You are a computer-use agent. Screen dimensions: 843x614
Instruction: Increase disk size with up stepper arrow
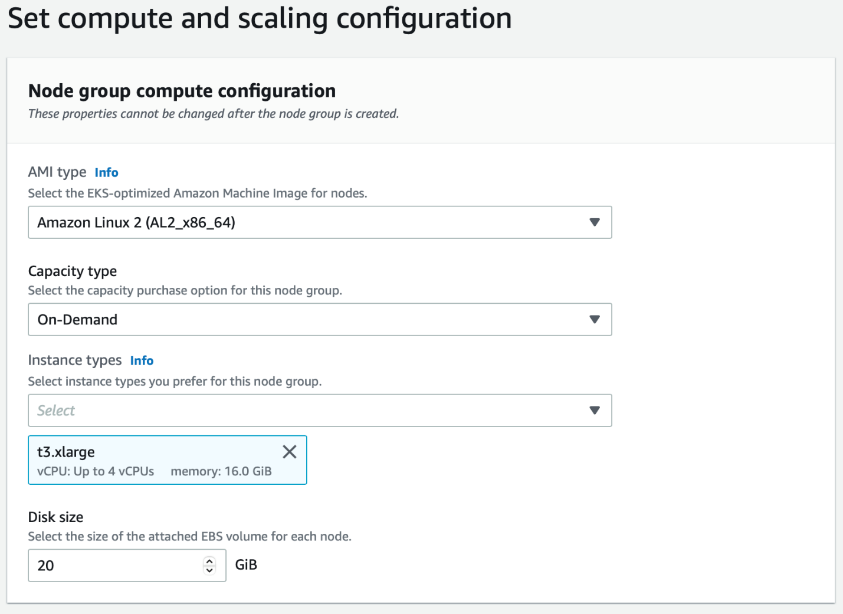click(209, 561)
